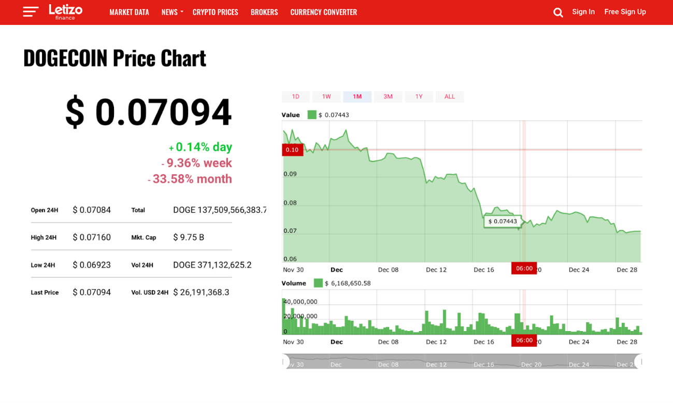The height and width of the screenshot is (403, 673).
Task: Click the Mkt. Cap label
Action: point(144,238)
